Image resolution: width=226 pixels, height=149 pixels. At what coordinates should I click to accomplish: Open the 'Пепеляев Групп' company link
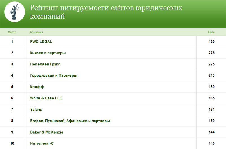[x=45, y=64]
